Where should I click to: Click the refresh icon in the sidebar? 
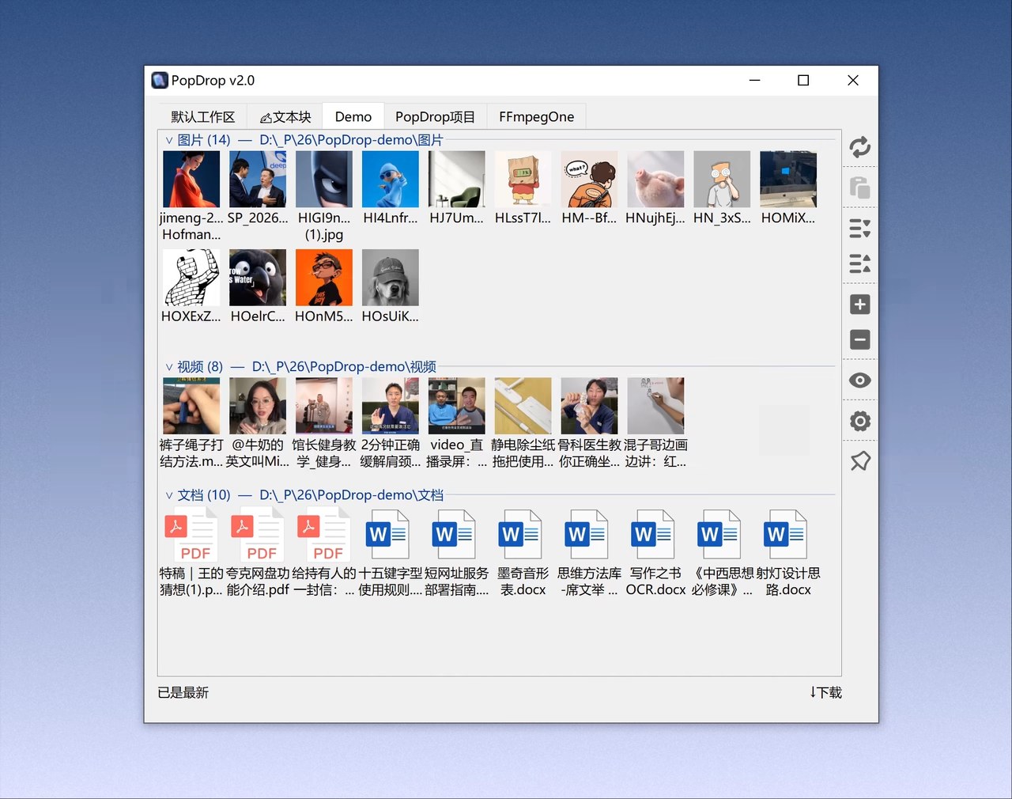tap(860, 147)
